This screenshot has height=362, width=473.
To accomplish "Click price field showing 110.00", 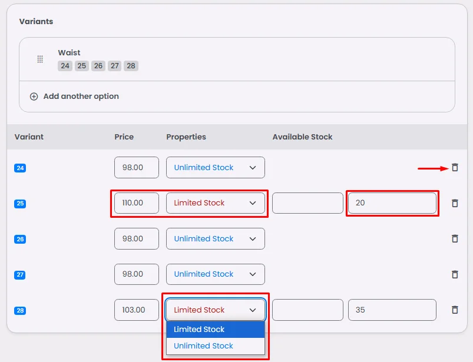I will pyautogui.click(x=137, y=203).
